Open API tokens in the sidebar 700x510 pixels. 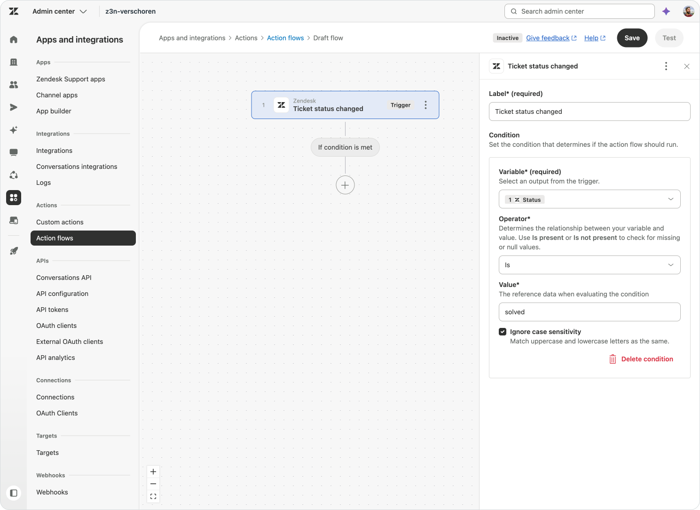(52, 310)
